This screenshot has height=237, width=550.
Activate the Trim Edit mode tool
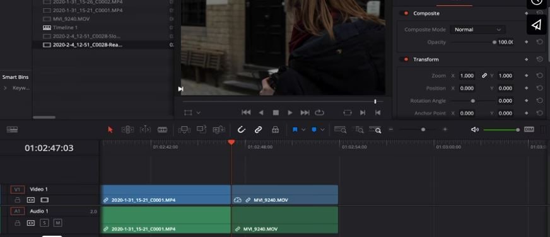(x=127, y=130)
